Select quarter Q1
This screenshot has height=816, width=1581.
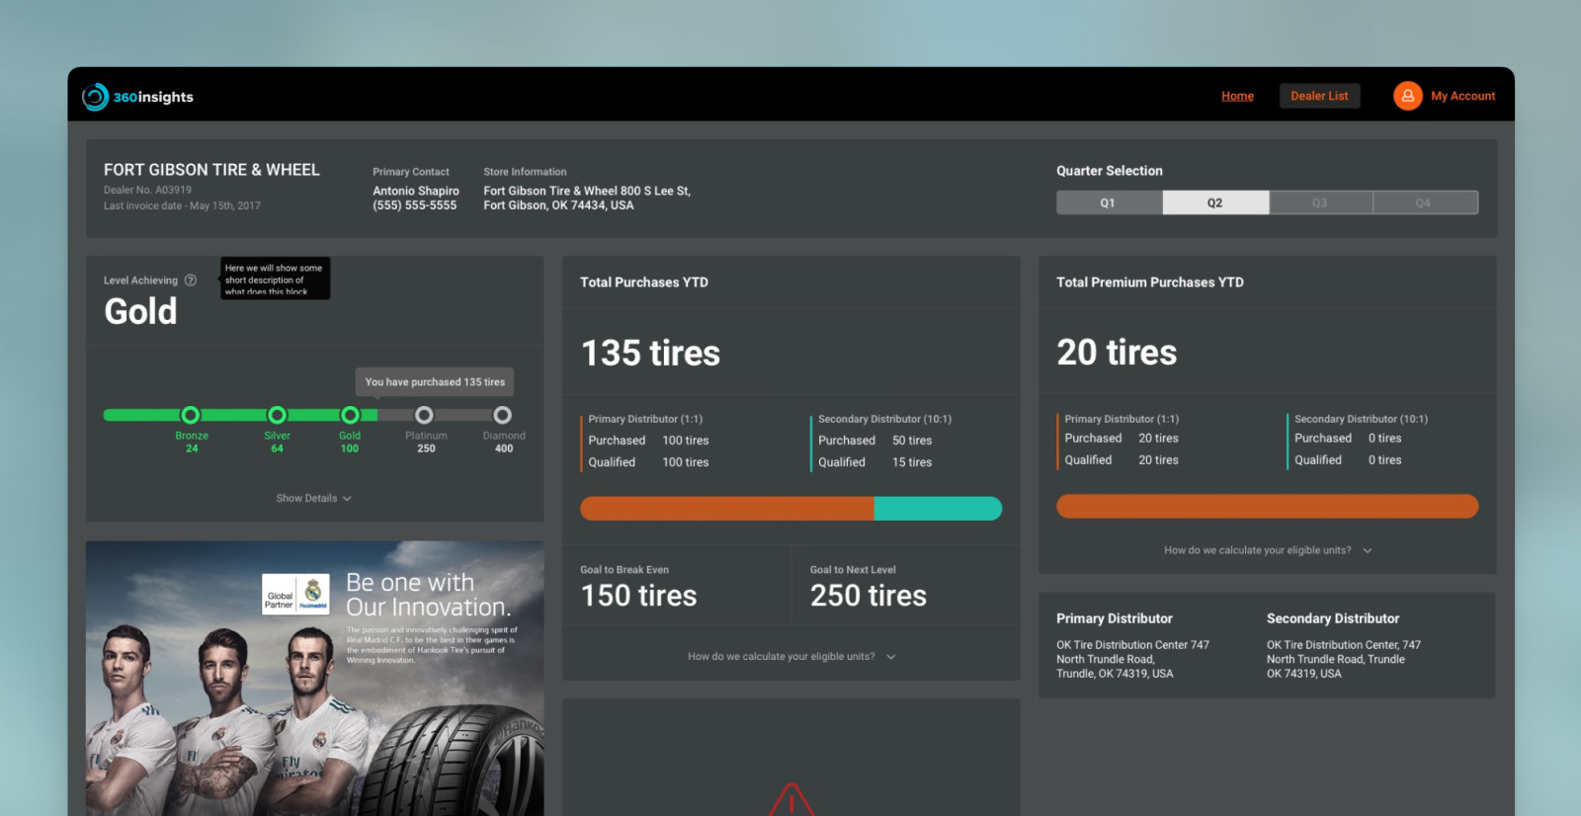click(1109, 203)
